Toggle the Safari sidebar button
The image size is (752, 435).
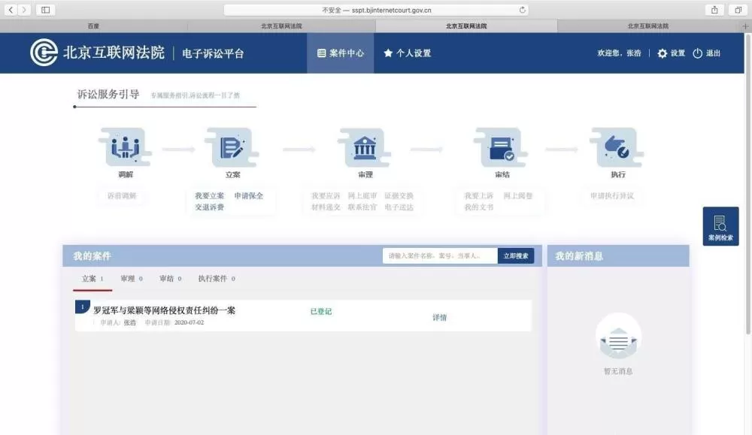[x=46, y=10]
